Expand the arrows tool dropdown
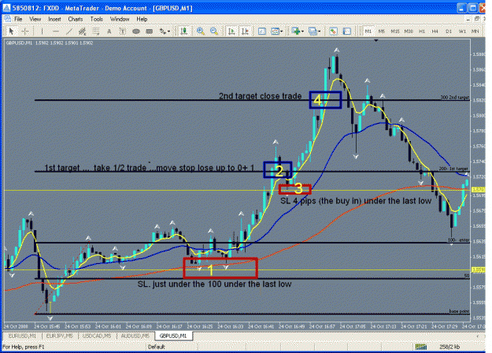 (x=168, y=32)
